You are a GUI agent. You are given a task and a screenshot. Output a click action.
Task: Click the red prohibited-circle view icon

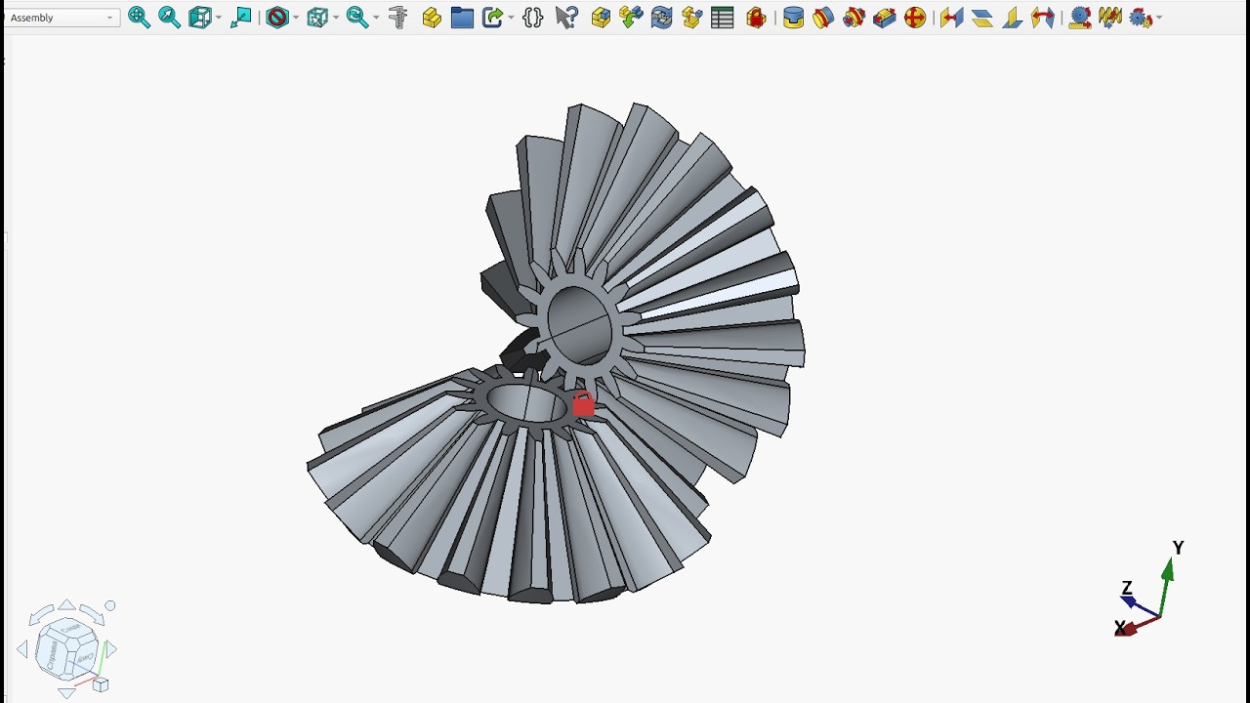[x=277, y=18]
